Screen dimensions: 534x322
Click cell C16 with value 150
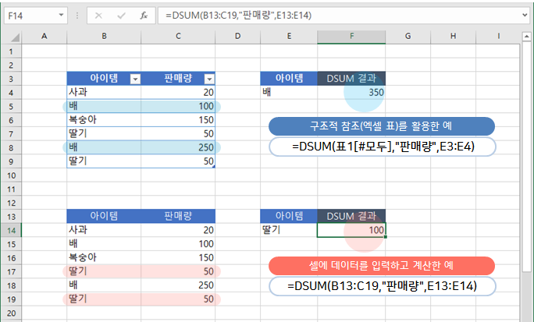178,258
